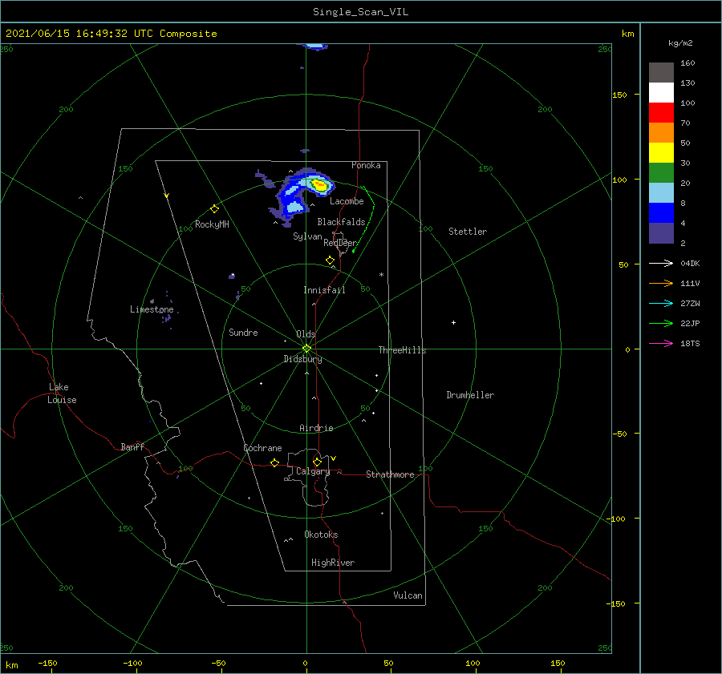Click the magenta 18TS arrow in legend

pyautogui.click(x=661, y=343)
